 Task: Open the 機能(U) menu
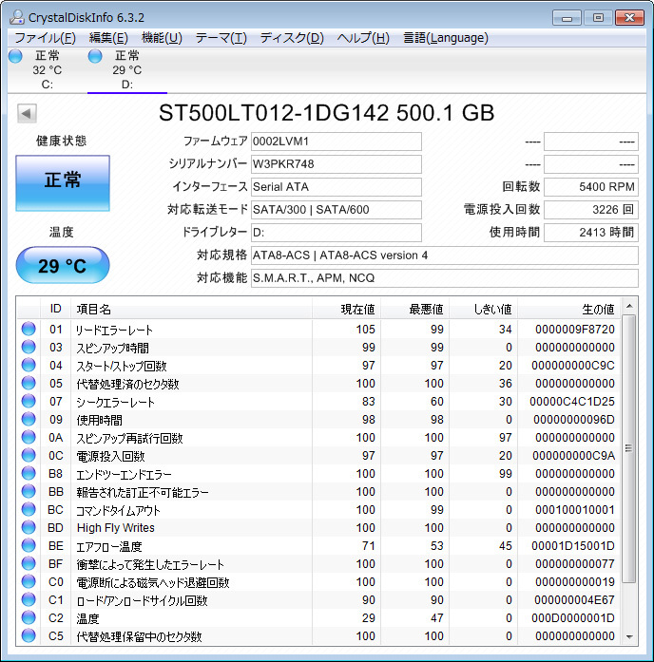[162, 38]
